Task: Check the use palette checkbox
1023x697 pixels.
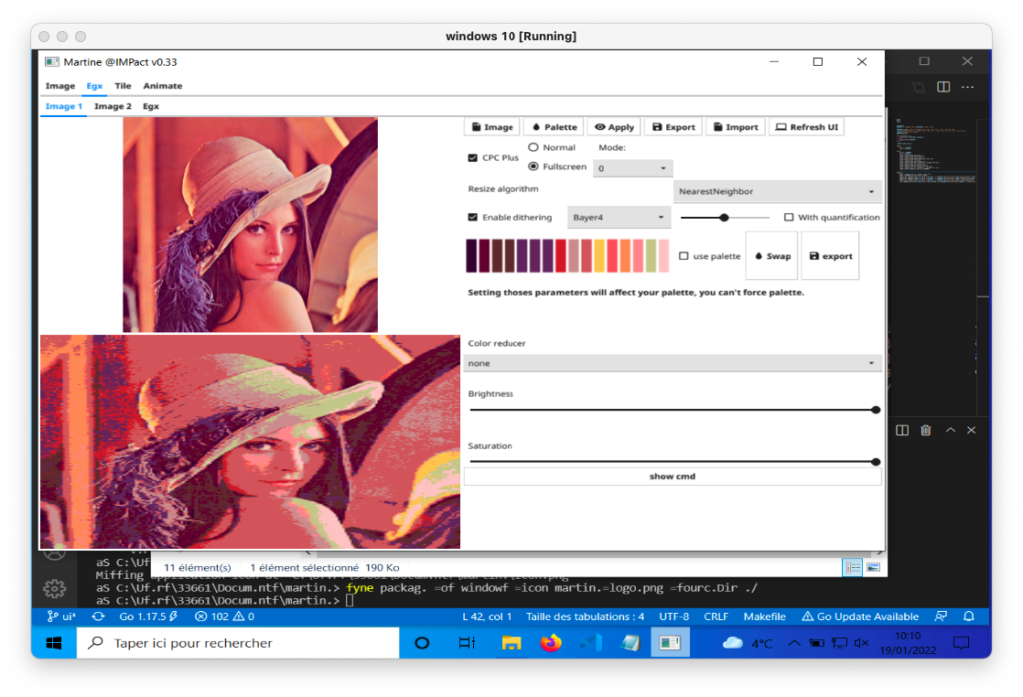Action: click(683, 256)
